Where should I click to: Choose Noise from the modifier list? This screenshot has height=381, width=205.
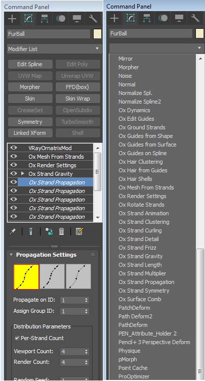pyautogui.click(x=125, y=76)
